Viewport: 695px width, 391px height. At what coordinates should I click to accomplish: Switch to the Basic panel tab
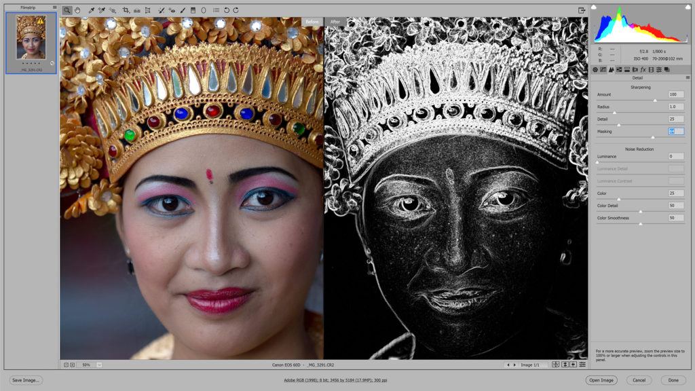point(595,69)
